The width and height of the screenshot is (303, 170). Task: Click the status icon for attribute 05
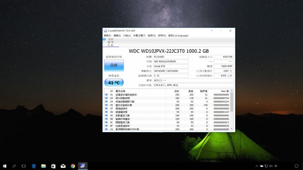(106, 105)
